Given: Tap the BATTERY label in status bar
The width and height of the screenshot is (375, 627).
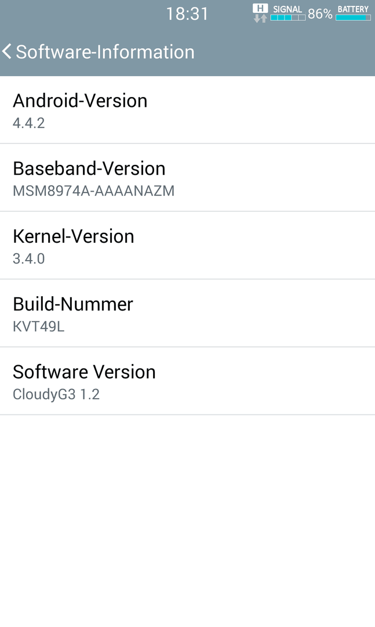Looking at the screenshot, I should [353, 9].
